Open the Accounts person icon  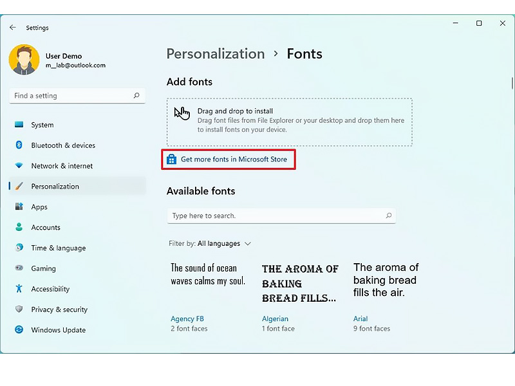[x=19, y=227]
